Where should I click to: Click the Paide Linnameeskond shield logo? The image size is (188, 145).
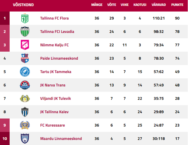[25, 58]
